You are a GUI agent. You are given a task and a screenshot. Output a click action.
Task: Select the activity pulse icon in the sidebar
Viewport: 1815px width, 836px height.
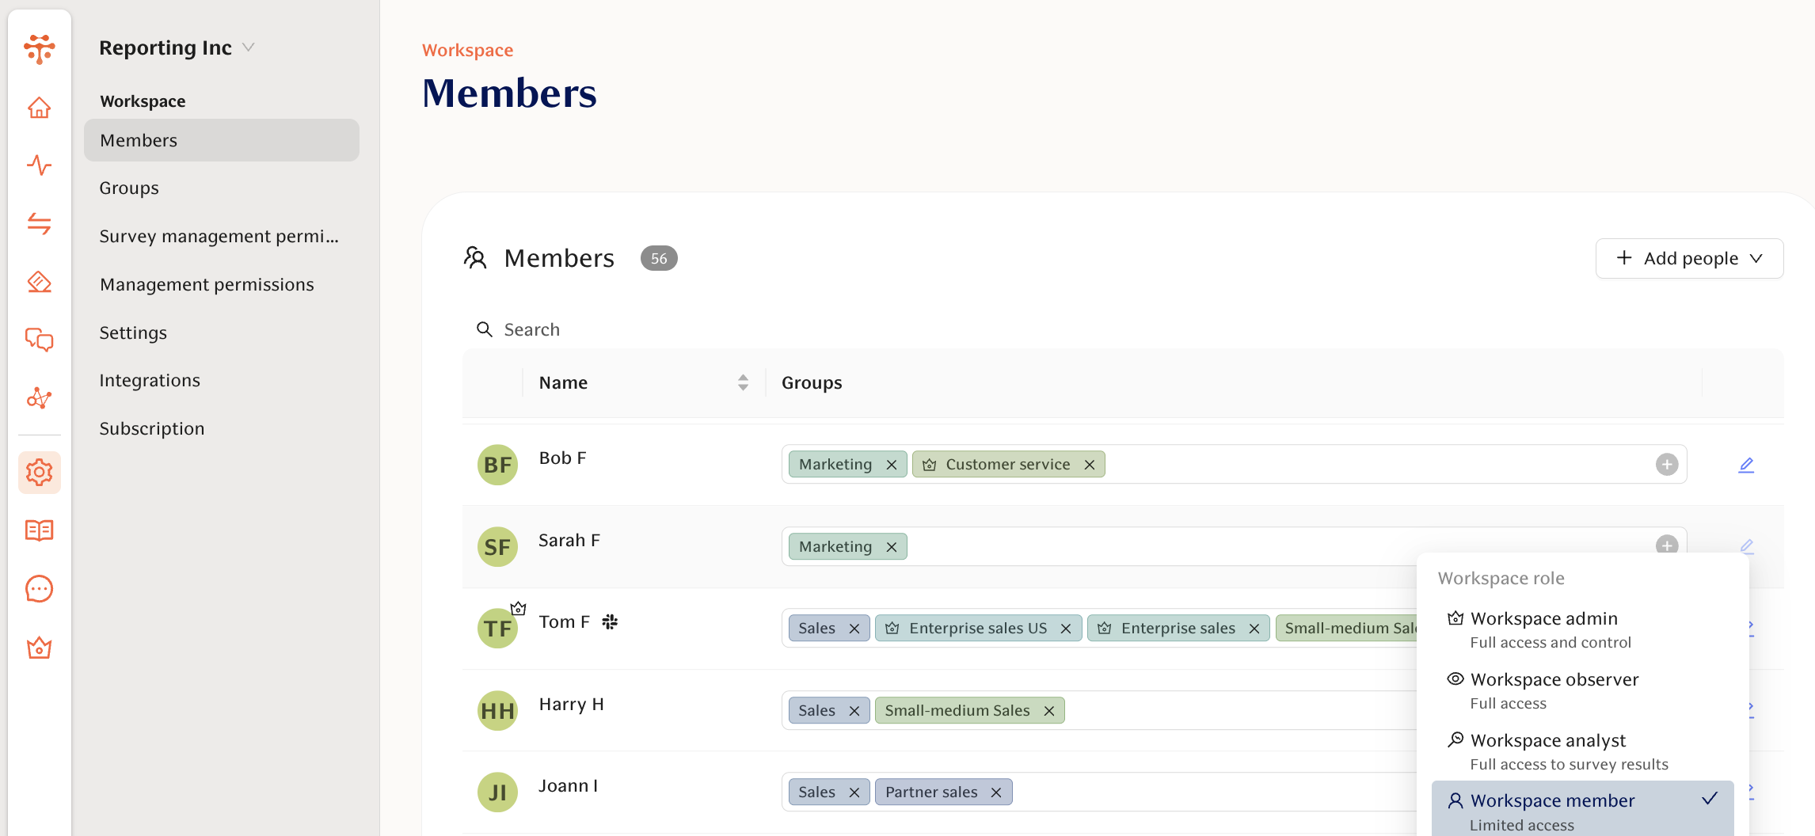(39, 166)
